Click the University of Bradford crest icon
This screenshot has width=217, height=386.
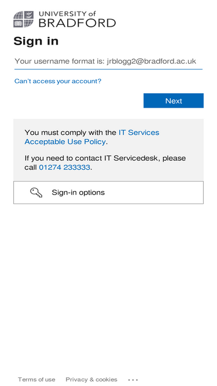[23, 19]
